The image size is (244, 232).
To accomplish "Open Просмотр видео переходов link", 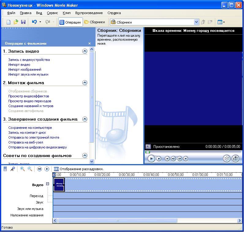I will pyautogui.click(x=30, y=101).
